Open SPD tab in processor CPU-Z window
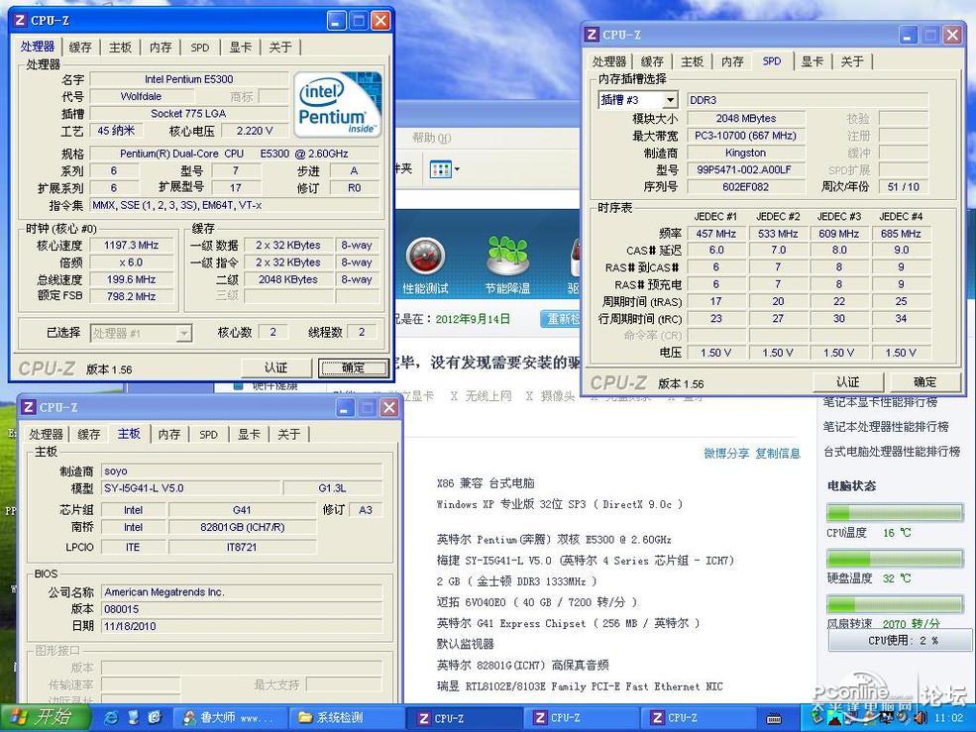Screen dimensions: 976x732 tap(200, 48)
